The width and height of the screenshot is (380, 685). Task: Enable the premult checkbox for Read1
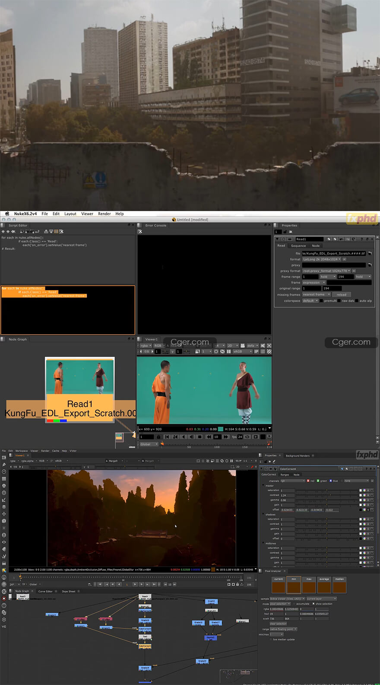[x=321, y=301]
